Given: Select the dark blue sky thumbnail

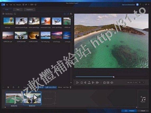Looking at the screenshot, I should [67, 35].
